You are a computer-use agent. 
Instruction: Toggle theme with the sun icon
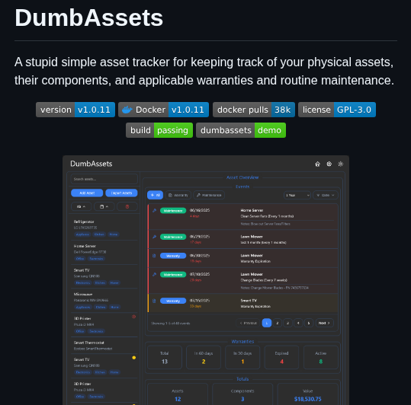(341, 164)
